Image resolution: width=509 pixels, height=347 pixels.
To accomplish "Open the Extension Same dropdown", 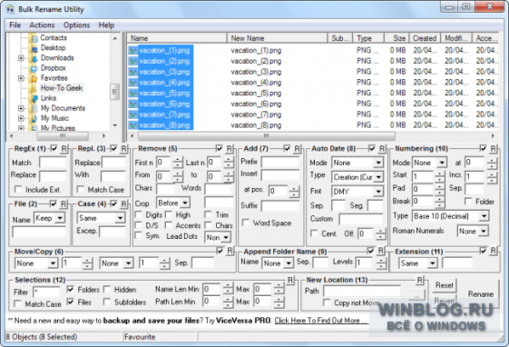I will click(432, 263).
